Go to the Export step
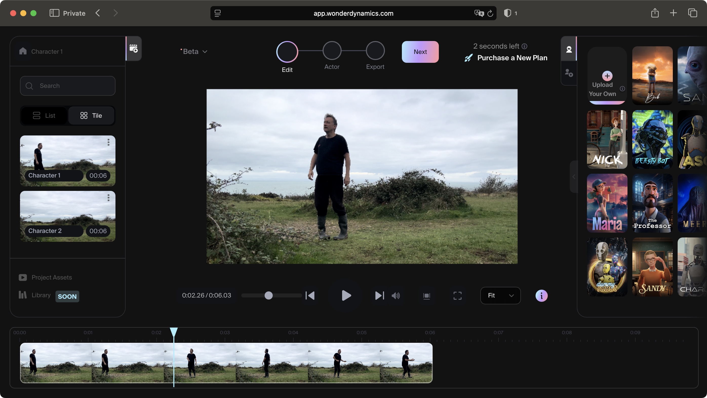This screenshot has height=398, width=707. click(x=375, y=51)
